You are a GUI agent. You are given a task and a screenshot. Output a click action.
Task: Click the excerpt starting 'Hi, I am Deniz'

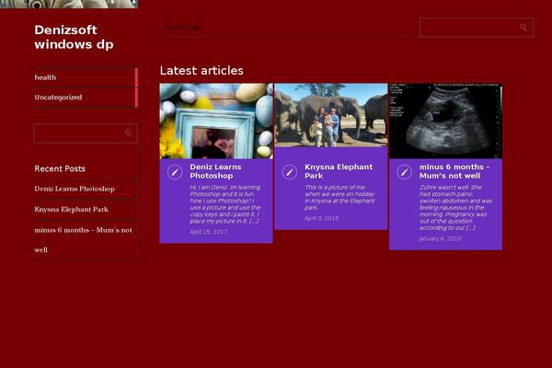pyautogui.click(x=225, y=204)
